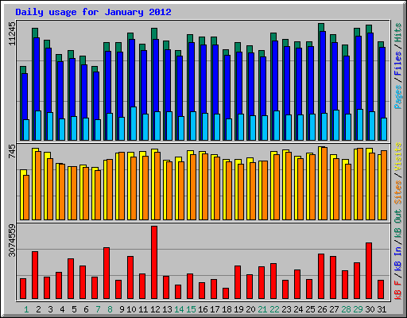Viewport: 407px width, 318px height.
Task: Click the green day label 22
Action: (274, 309)
